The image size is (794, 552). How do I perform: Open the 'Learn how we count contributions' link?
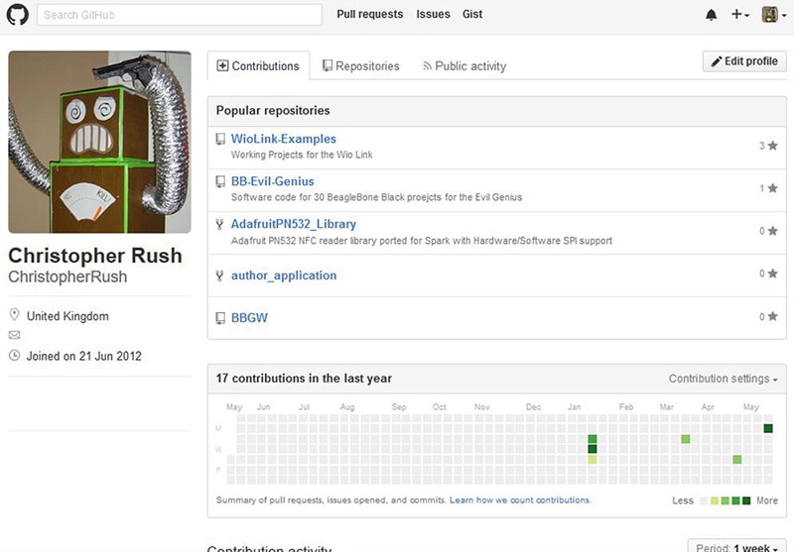pos(520,500)
